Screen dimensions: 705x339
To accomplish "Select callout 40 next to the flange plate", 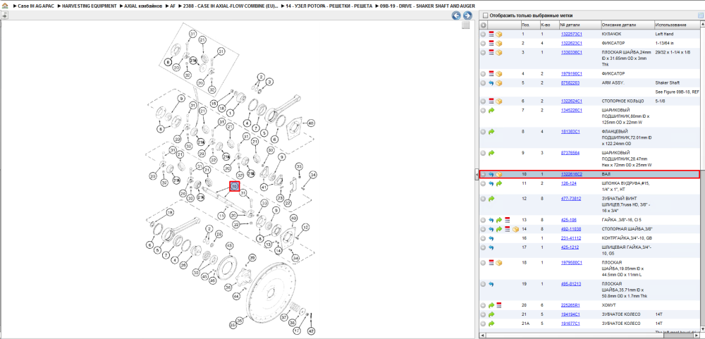I will coord(311,123).
